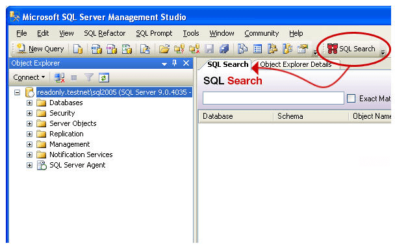Switch to the SQL Search tab

227,64
